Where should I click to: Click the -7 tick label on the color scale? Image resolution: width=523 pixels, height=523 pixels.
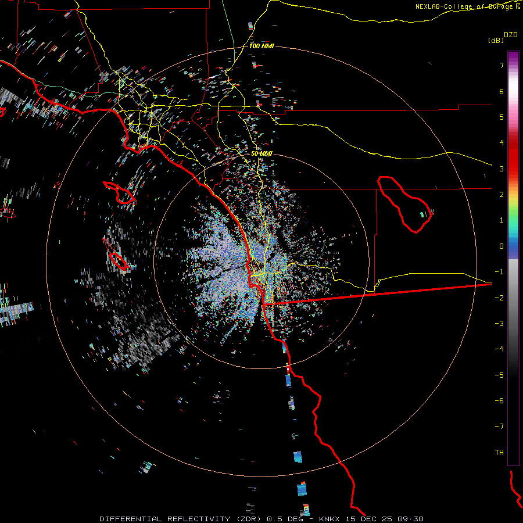[499, 427]
